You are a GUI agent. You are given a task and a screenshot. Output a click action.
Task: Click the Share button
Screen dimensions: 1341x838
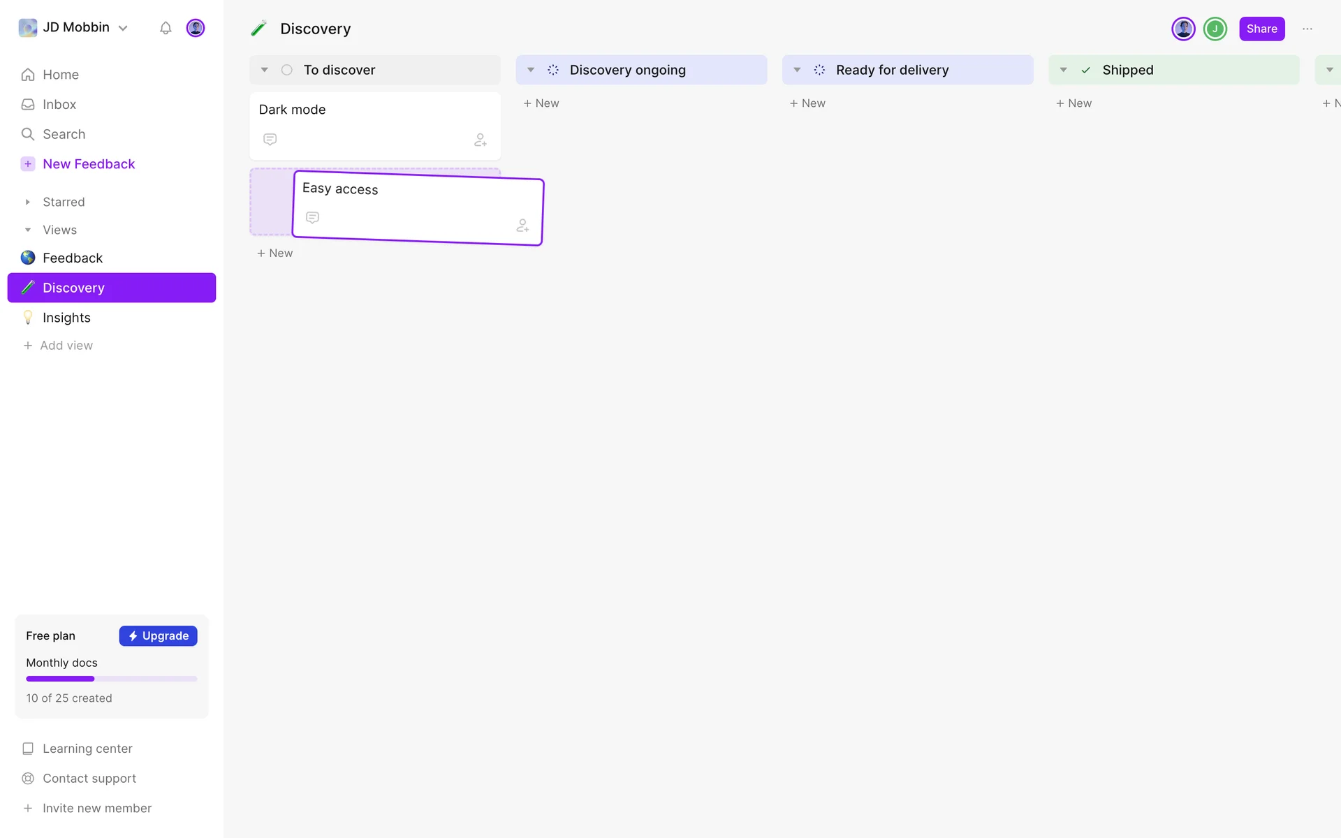(1261, 29)
